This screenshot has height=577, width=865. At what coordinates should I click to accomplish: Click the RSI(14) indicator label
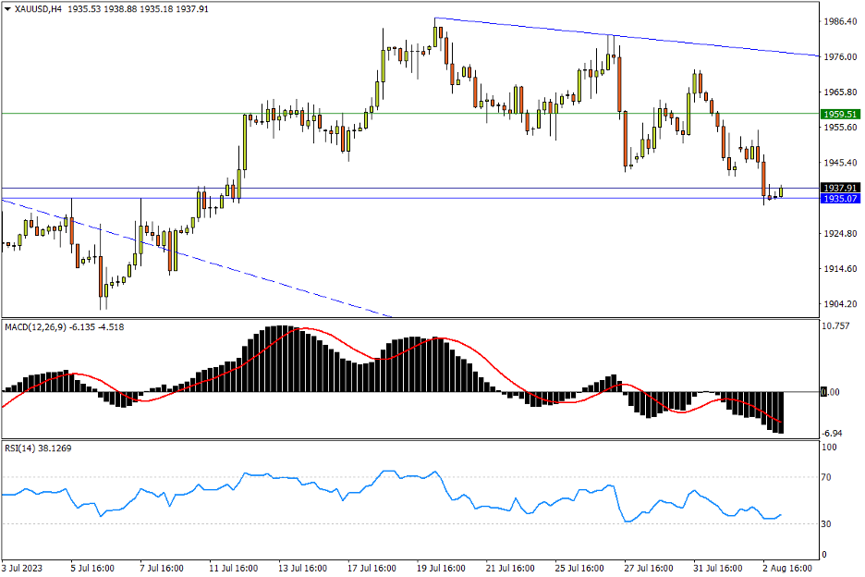pyautogui.click(x=22, y=448)
